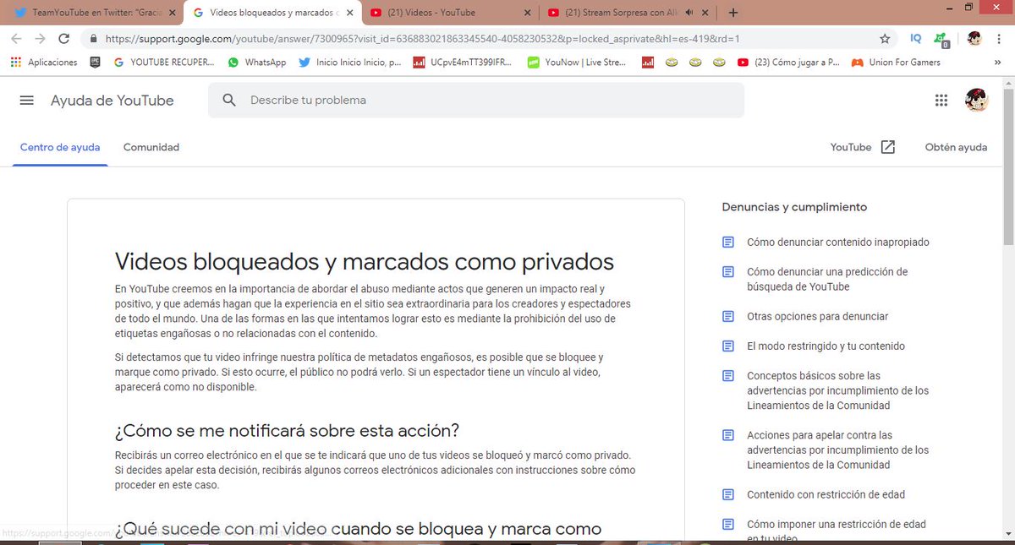Open the WhatsApp bookmark
Image resolution: width=1015 pixels, height=545 pixels.
[x=257, y=62]
